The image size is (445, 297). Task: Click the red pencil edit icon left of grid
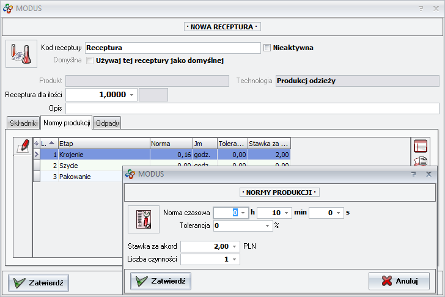(x=23, y=145)
